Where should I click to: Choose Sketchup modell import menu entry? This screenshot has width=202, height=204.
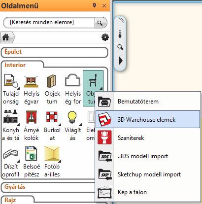[x=148, y=174]
